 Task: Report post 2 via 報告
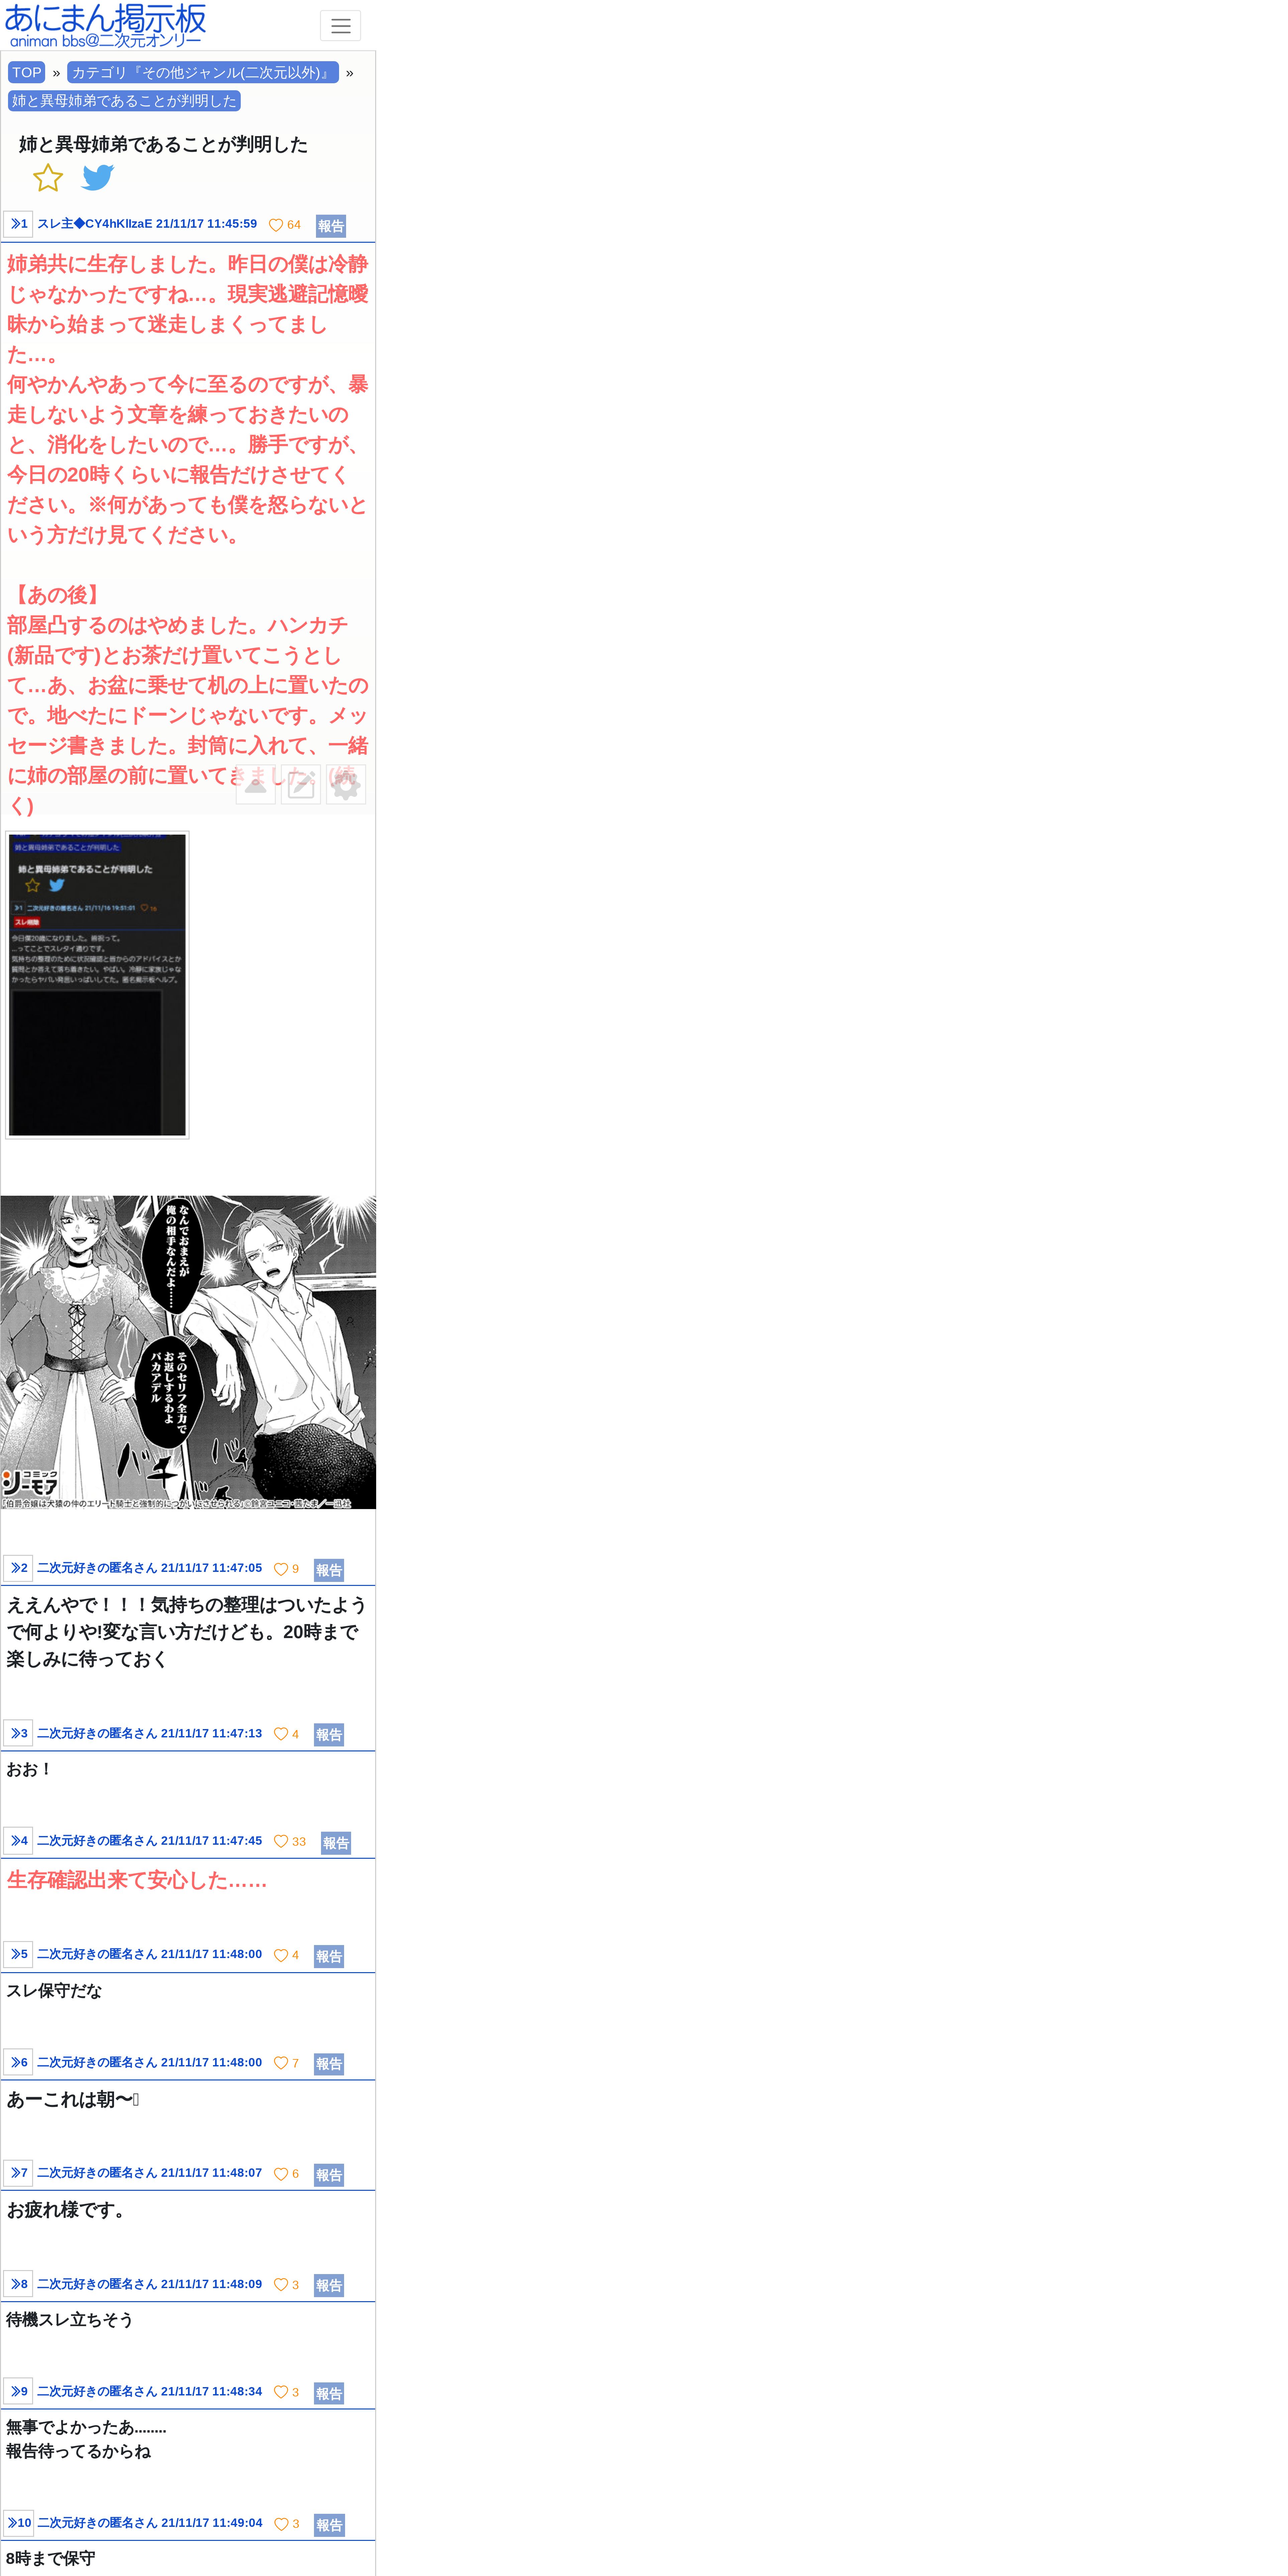click(x=329, y=1570)
